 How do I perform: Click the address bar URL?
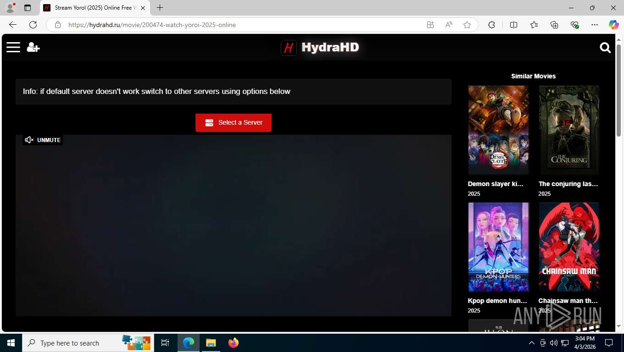(152, 25)
